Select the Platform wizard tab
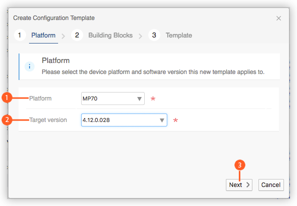This screenshot has width=297, height=206. [x=44, y=35]
